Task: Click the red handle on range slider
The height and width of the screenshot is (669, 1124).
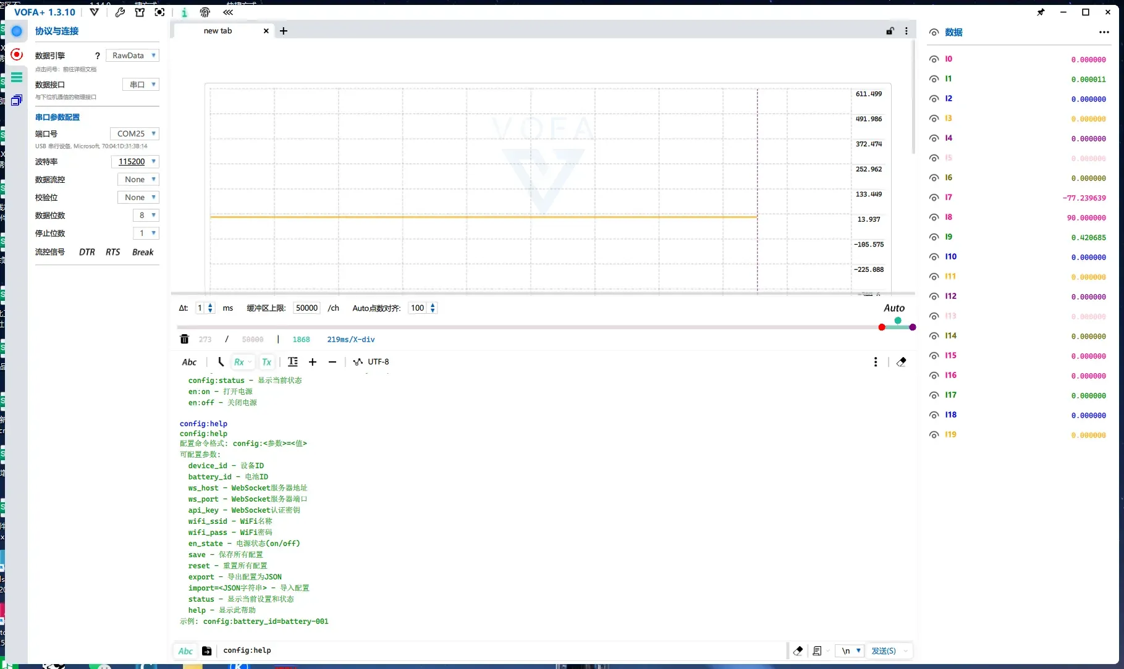Action: (882, 327)
